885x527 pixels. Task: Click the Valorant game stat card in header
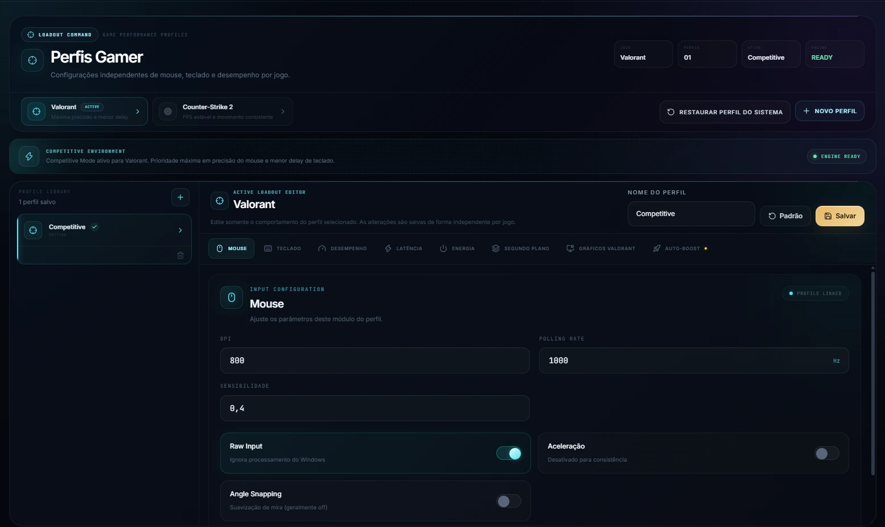[644, 54]
